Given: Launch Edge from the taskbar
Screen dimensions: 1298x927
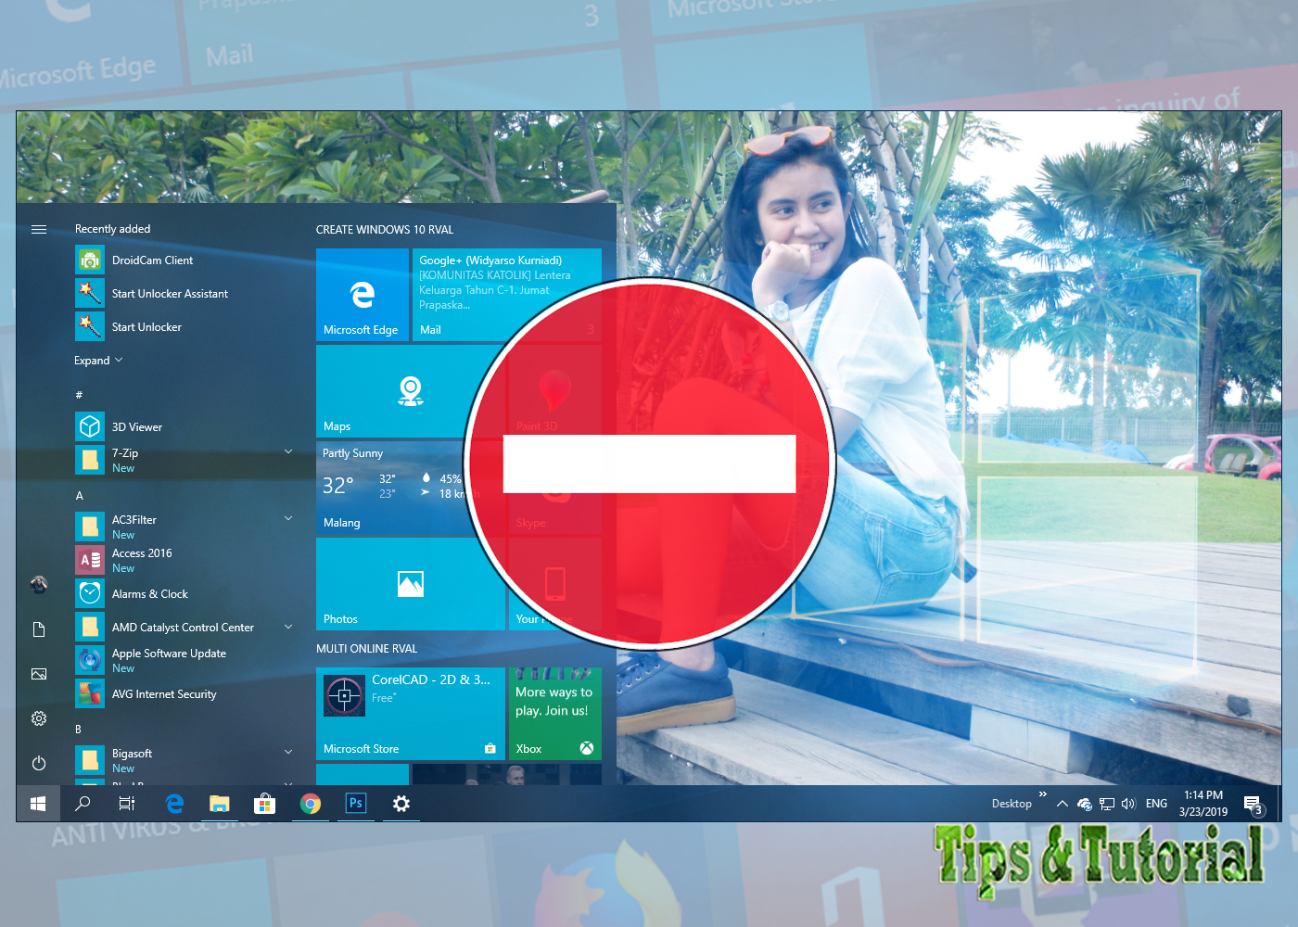Looking at the screenshot, I should [x=173, y=804].
